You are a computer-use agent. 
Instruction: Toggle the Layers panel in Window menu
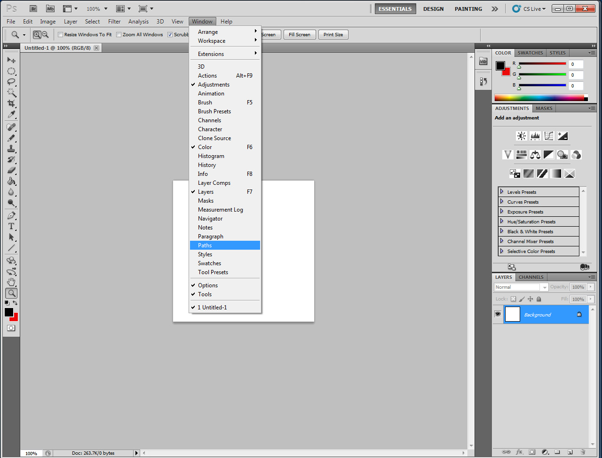point(225,192)
